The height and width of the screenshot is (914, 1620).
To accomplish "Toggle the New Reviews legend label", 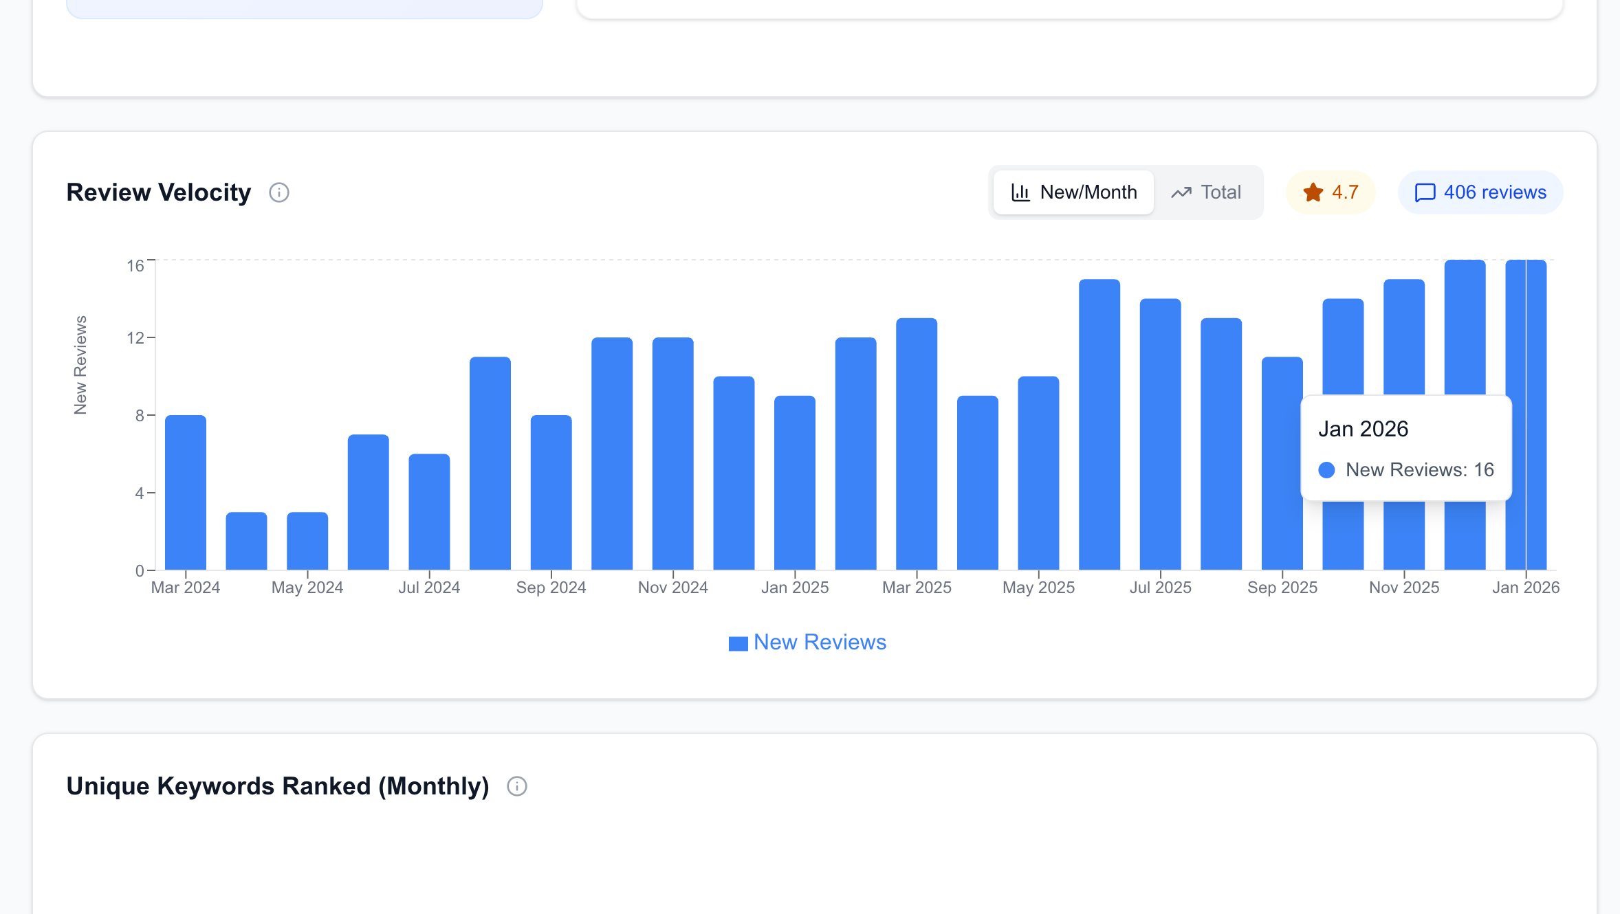I will 820,642.
